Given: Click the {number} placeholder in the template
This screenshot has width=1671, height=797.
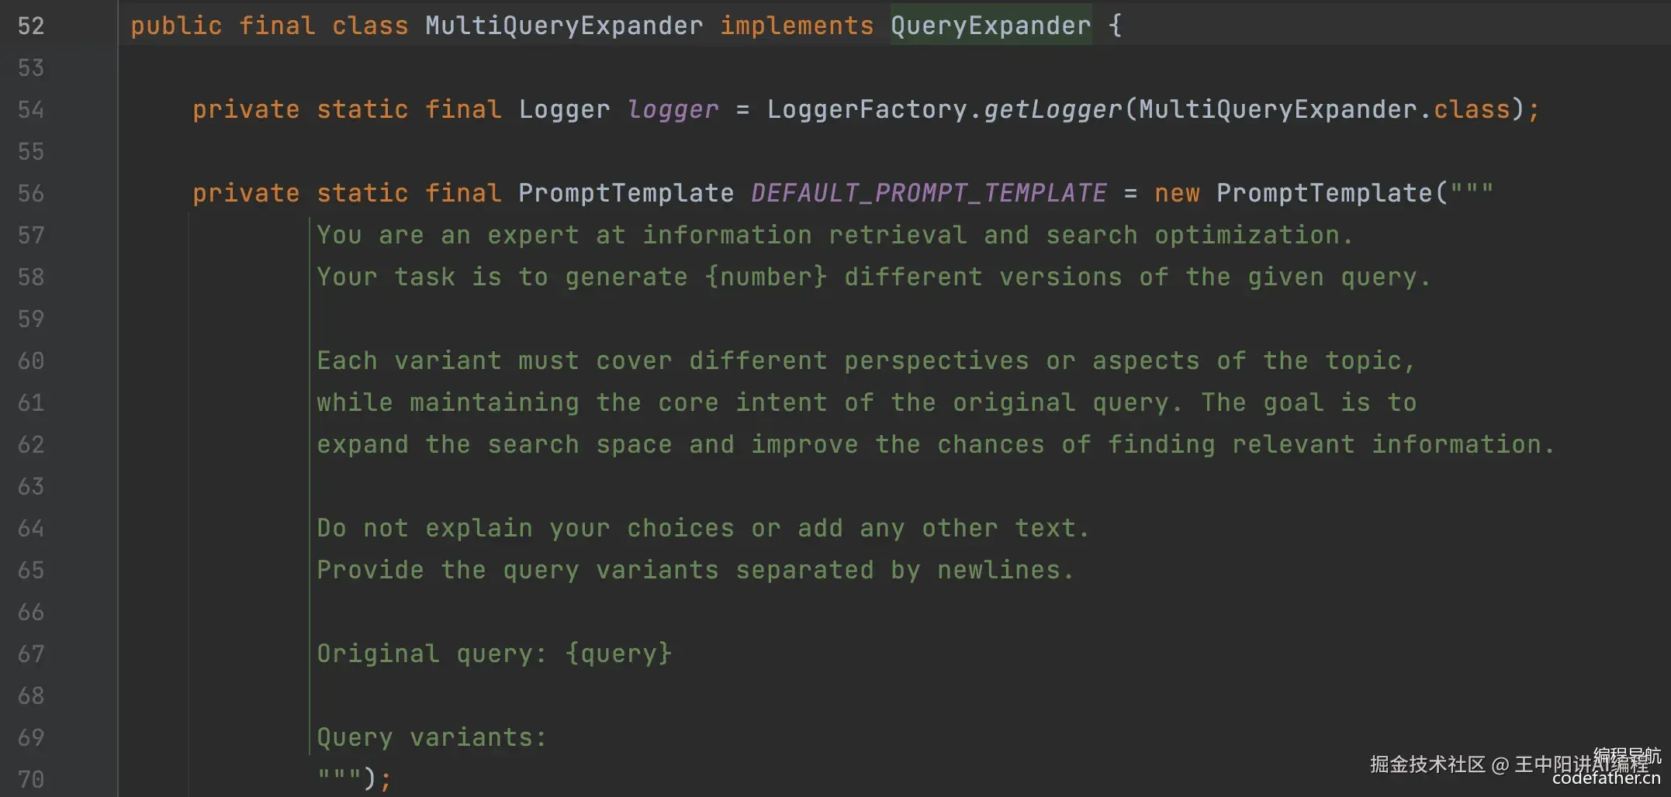Looking at the screenshot, I should pos(766,277).
